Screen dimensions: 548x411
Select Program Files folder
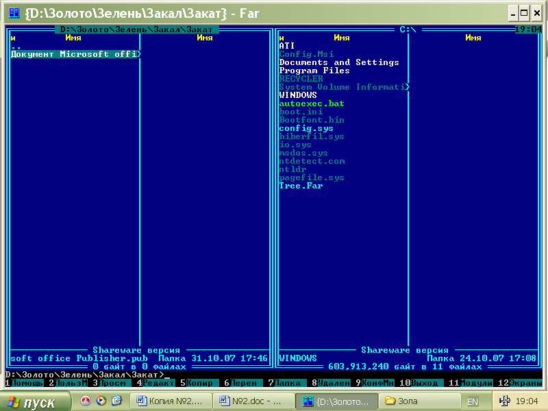(314, 71)
